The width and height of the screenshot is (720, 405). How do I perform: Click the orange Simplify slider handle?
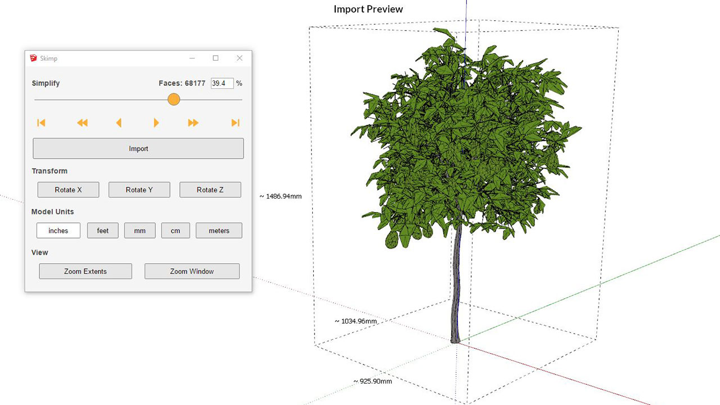(174, 100)
